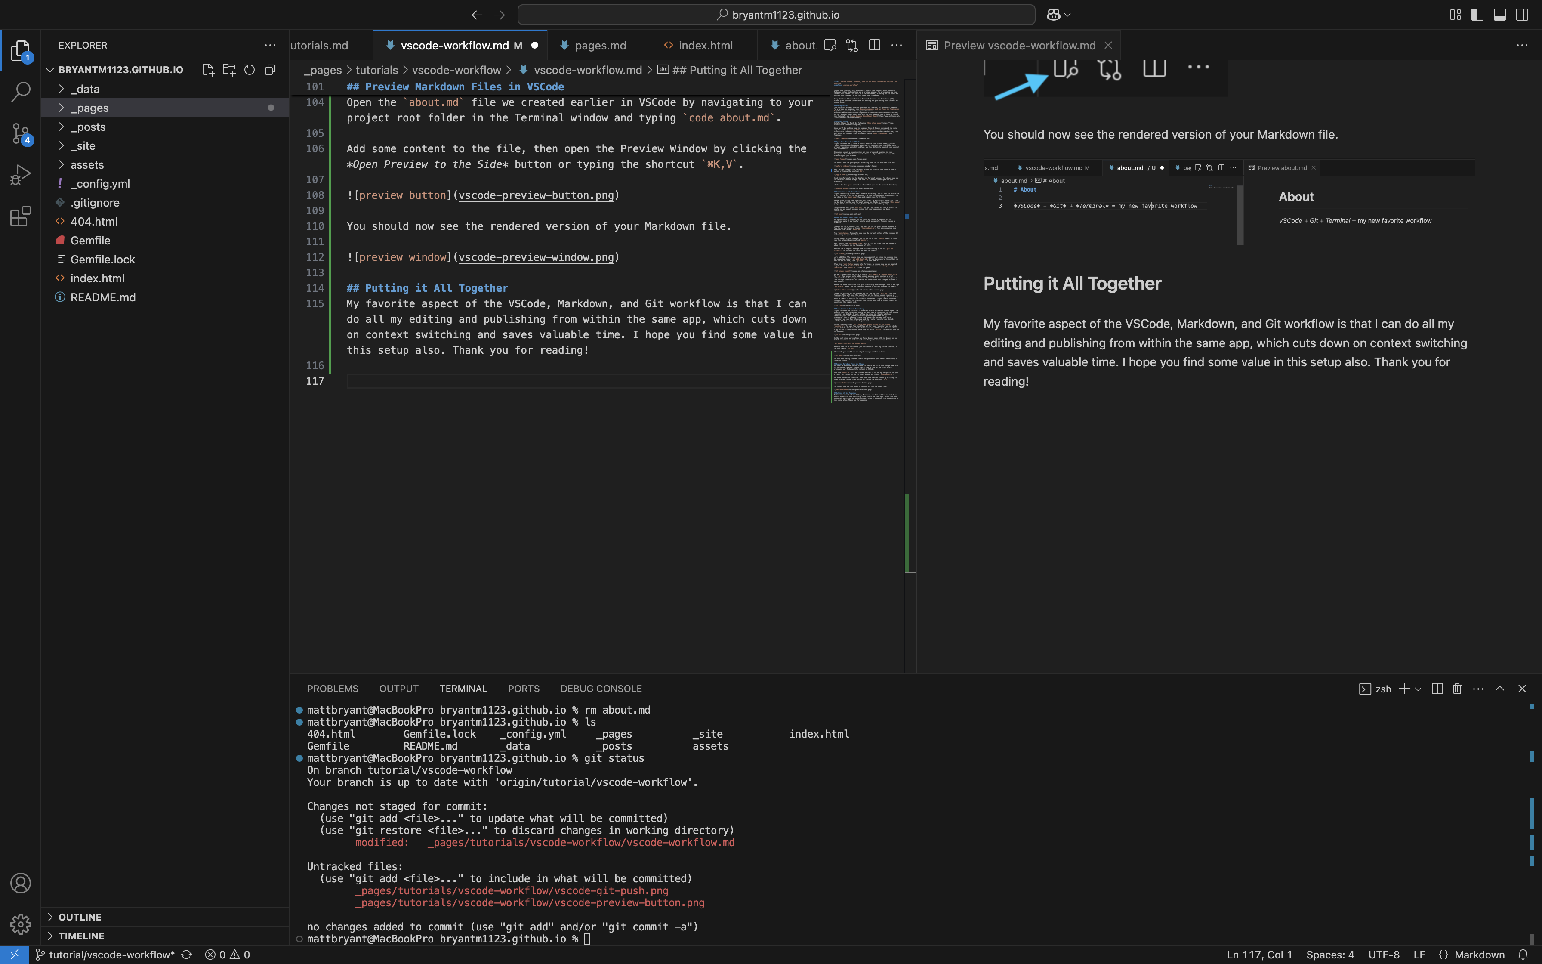Open the Extensions view
This screenshot has height=964, width=1542.
[x=20, y=216]
